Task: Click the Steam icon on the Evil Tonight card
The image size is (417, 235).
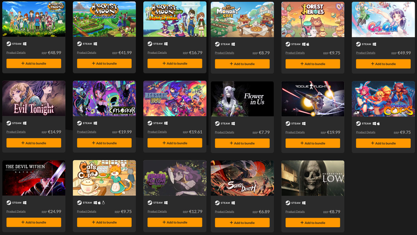Action: point(9,123)
